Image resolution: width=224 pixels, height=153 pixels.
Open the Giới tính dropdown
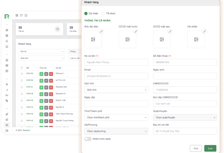(x=116, y=90)
